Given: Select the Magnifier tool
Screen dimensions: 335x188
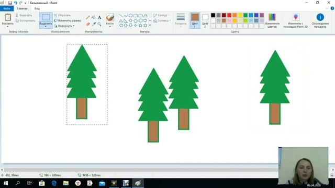Looking at the screenshot, I should coord(99,24).
